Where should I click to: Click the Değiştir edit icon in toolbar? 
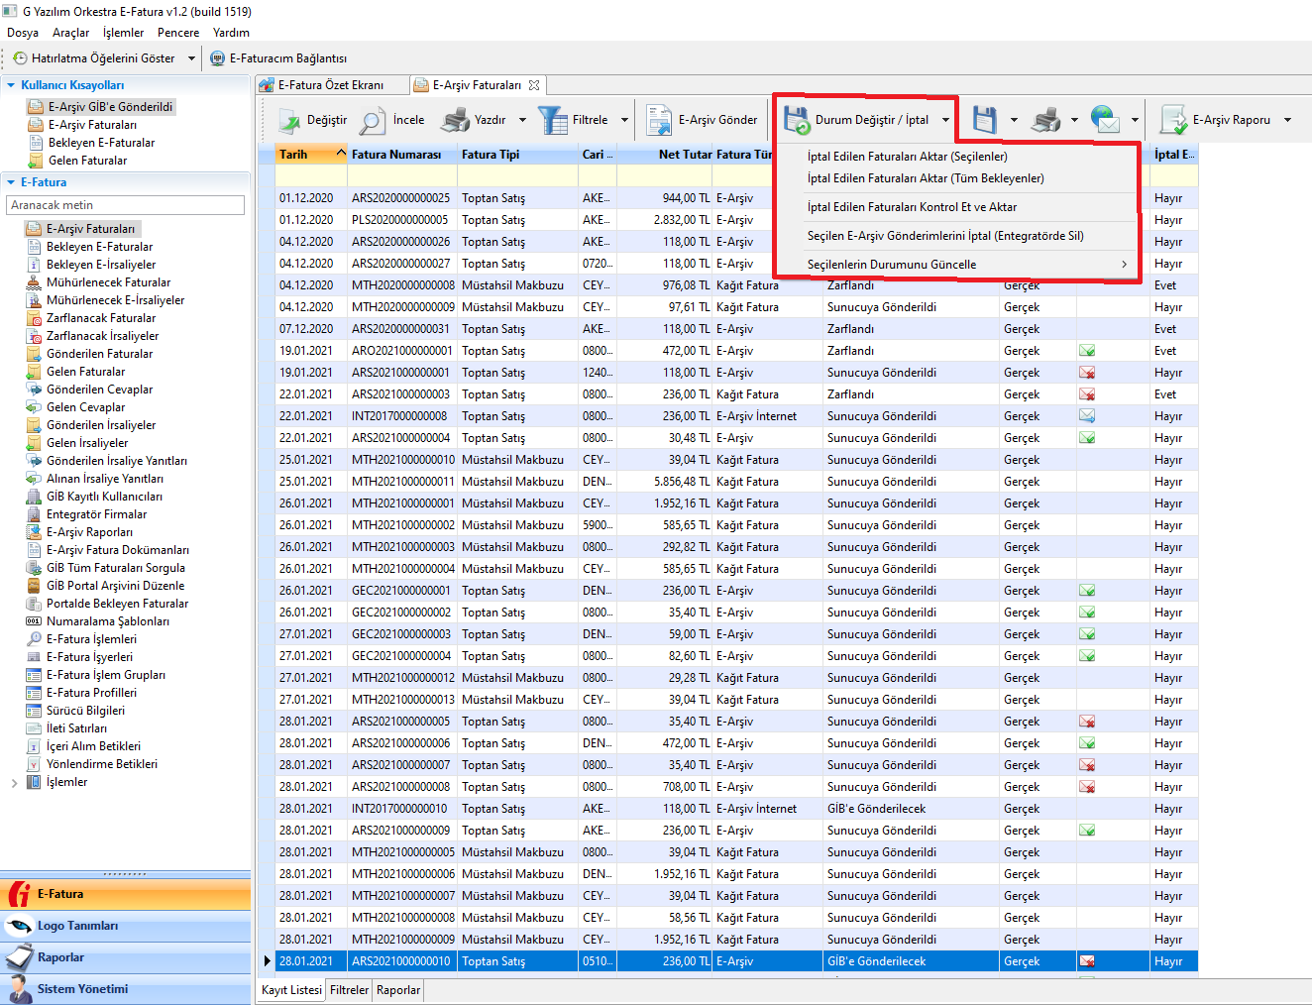(x=289, y=121)
